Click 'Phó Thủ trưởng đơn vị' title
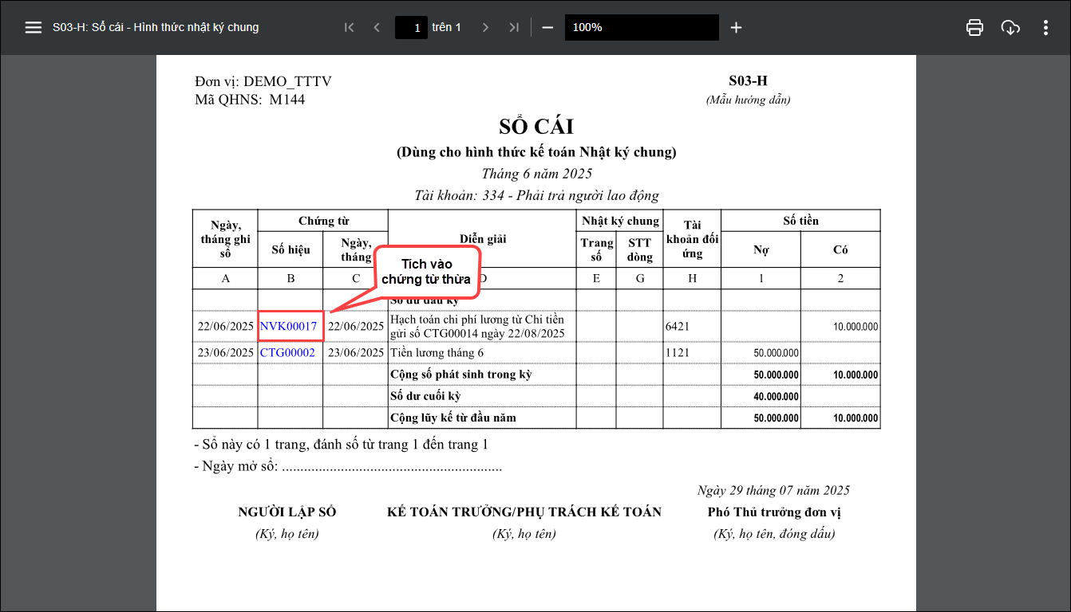This screenshot has width=1071, height=612. (x=774, y=512)
